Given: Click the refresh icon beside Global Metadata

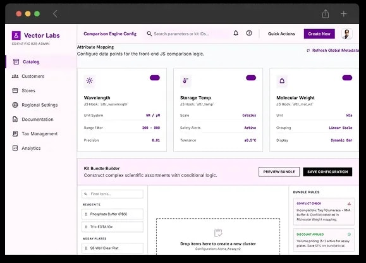Looking at the screenshot, I should tap(308, 51).
